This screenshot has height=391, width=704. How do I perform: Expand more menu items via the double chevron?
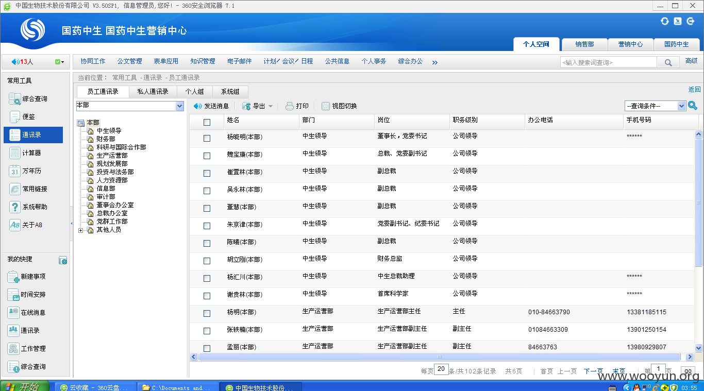click(x=434, y=62)
